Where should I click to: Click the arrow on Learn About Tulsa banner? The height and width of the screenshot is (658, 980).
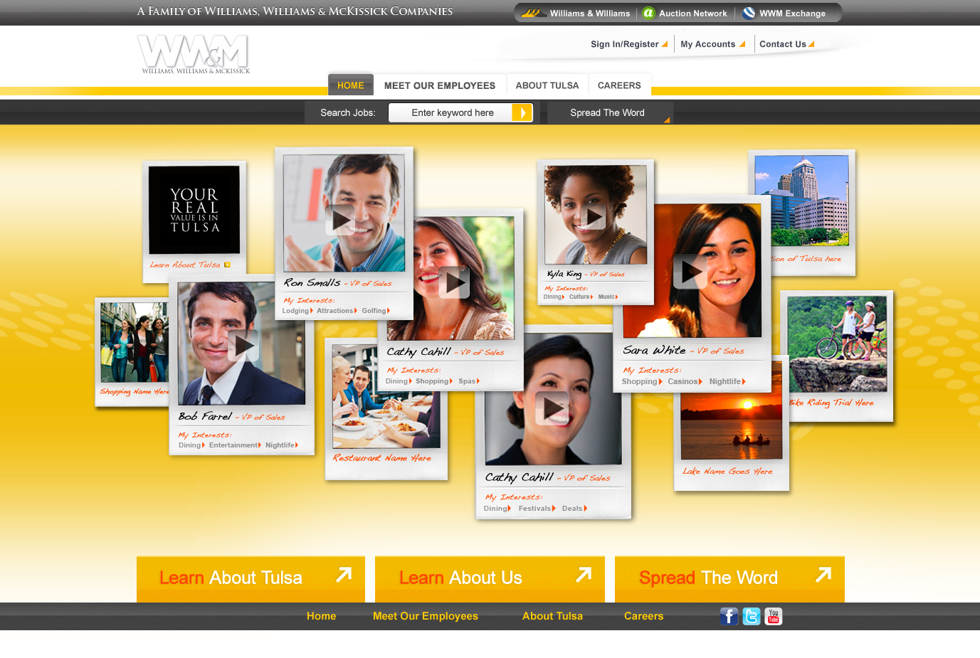pyautogui.click(x=344, y=574)
